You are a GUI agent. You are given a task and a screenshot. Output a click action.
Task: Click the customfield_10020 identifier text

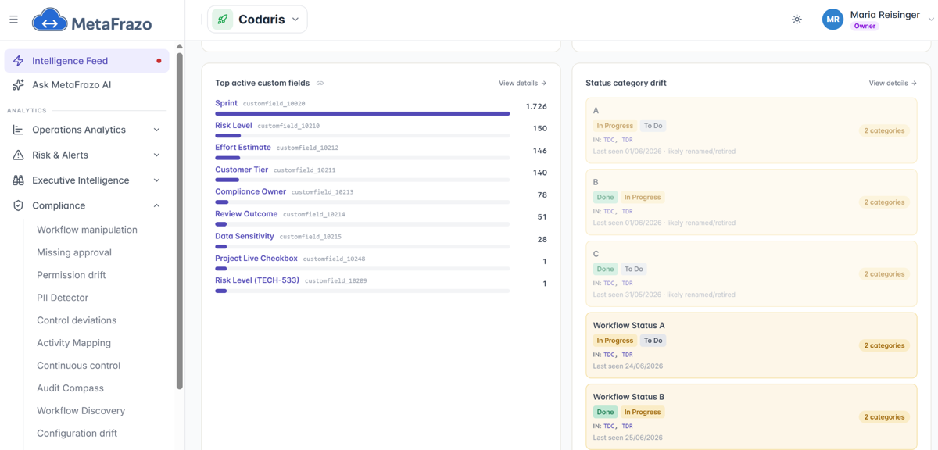[274, 104]
